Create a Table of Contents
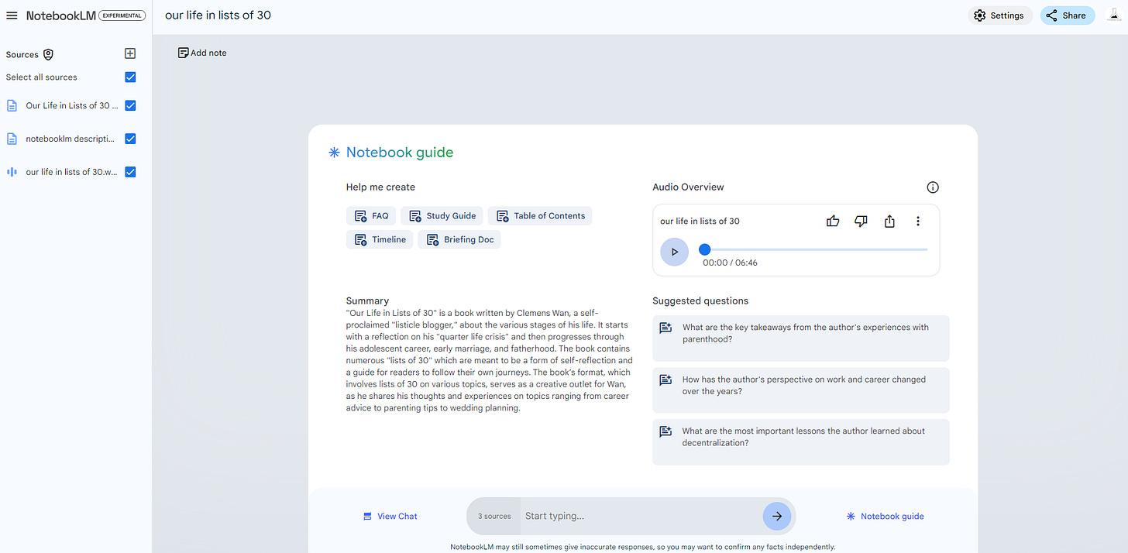This screenshot has height=553, width=1128. [540, 216]
